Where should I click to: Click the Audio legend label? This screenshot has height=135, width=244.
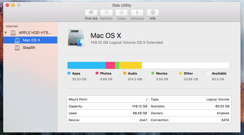pyautogui.click(x=133, y=73)
